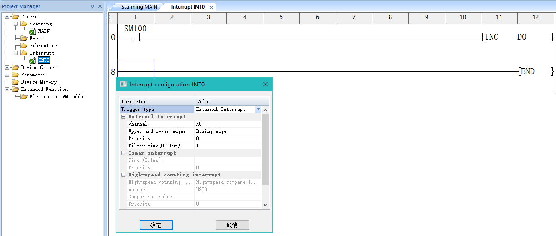This screenshot has height=236, width=556.
Task: Expand the Parameter tree node
Action: tap(7, 75)
